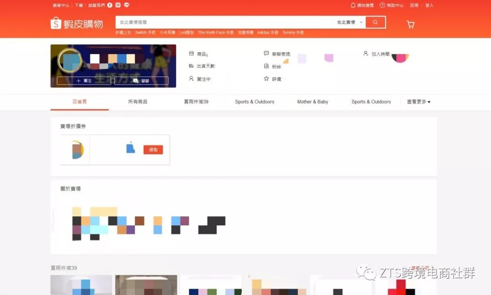Search suggestion Led燈泡
This screenshot has height=295, width=491.
coord(186,32)
